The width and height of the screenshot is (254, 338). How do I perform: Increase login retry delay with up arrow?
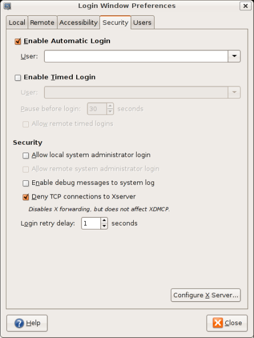(x=104, y=220)
